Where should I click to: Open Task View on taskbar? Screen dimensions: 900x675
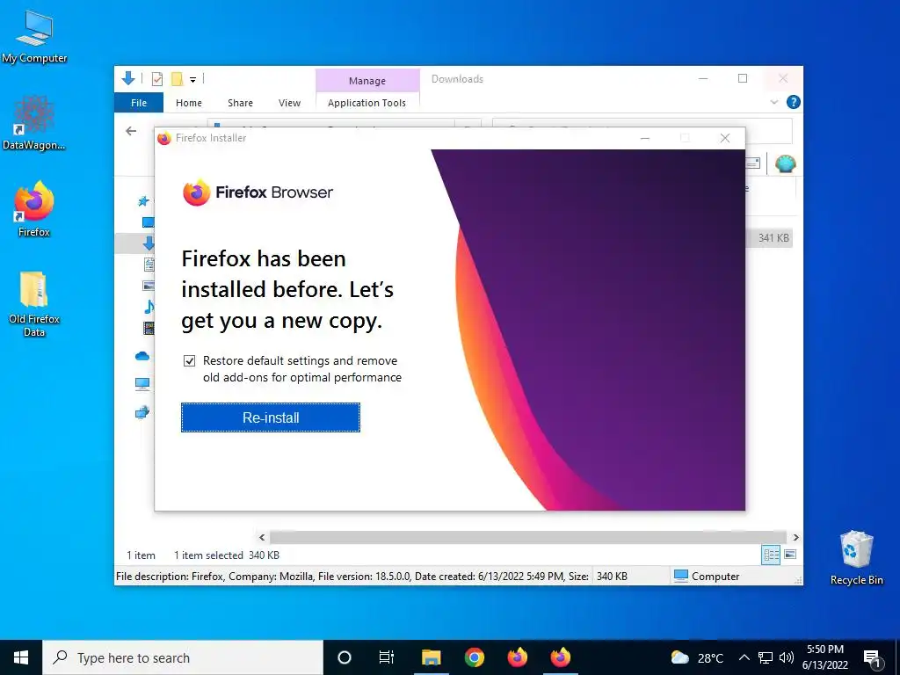[x=387, y=657]
